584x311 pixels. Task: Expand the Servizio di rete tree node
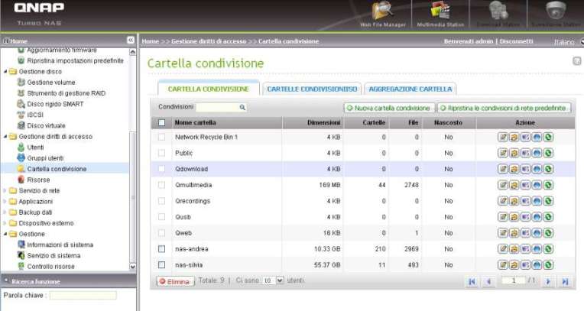click(5, 190)
